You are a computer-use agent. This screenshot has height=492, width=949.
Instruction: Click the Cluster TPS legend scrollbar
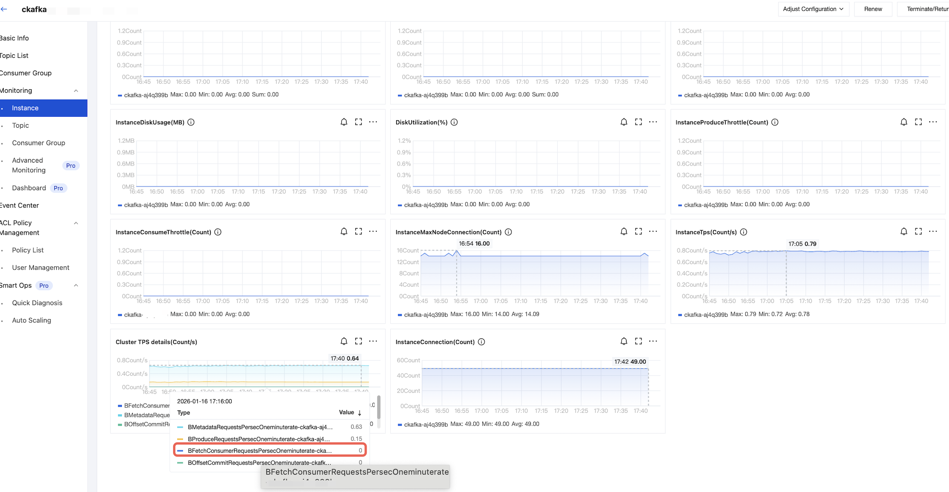[379, 407]
